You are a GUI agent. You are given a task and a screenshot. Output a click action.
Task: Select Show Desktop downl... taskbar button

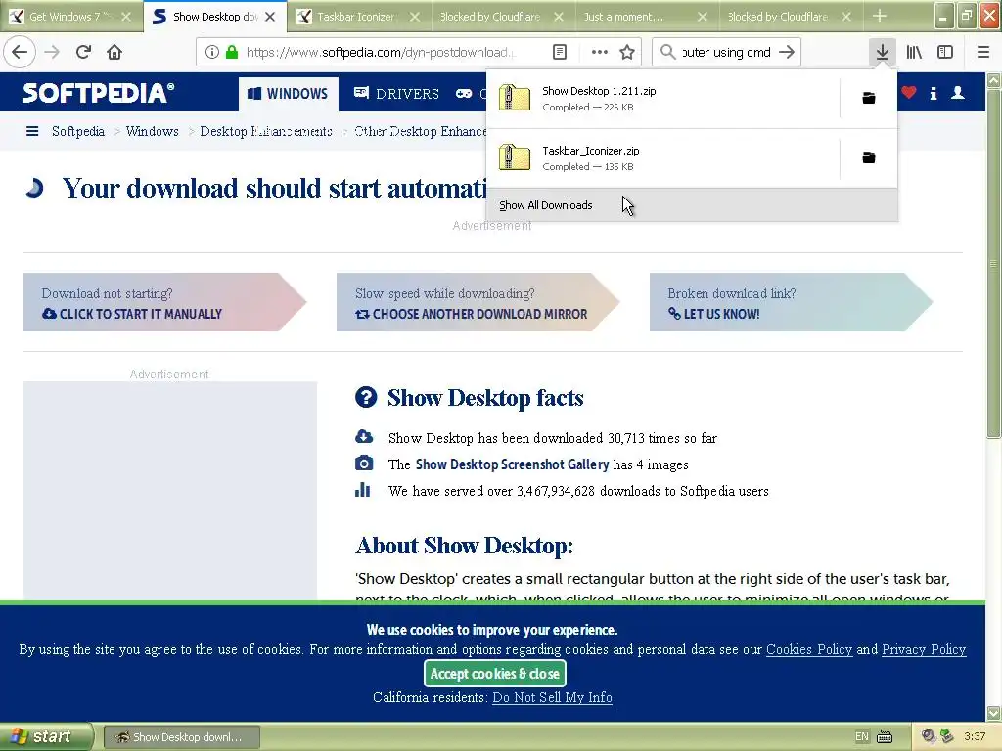click(x=181, y=737)
